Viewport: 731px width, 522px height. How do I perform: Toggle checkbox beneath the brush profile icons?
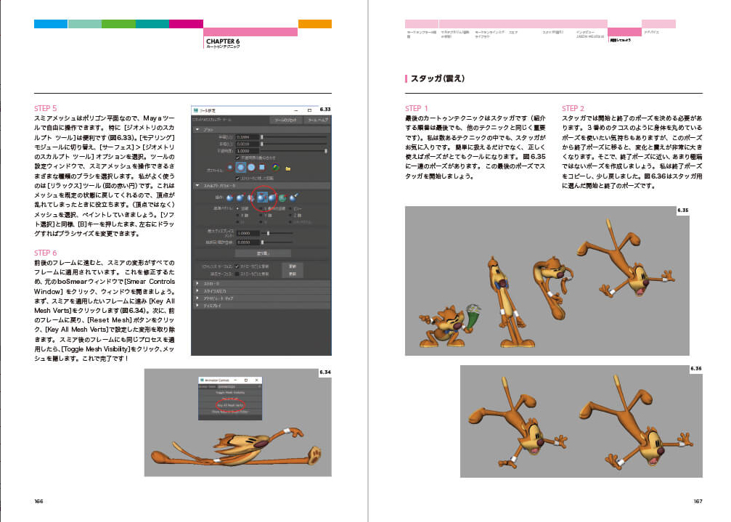(239, 177)
